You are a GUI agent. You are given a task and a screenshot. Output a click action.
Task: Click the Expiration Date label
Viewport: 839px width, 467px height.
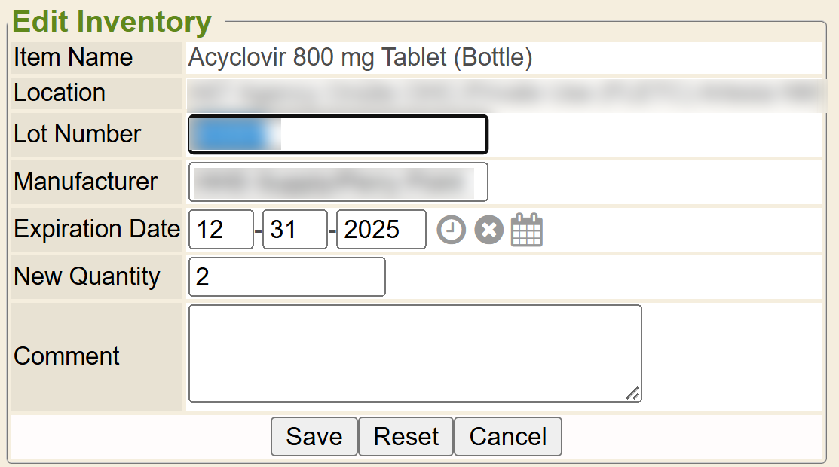click(97, 229)
